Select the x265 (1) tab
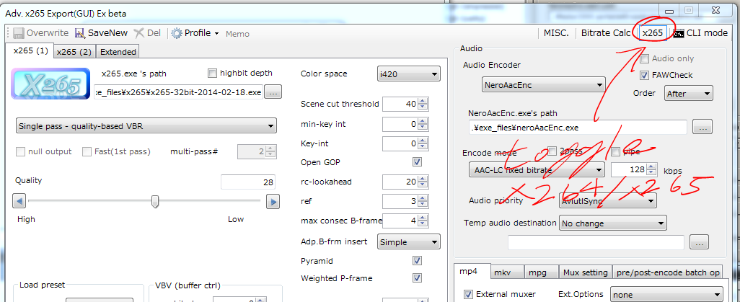 tap(31, 51)
